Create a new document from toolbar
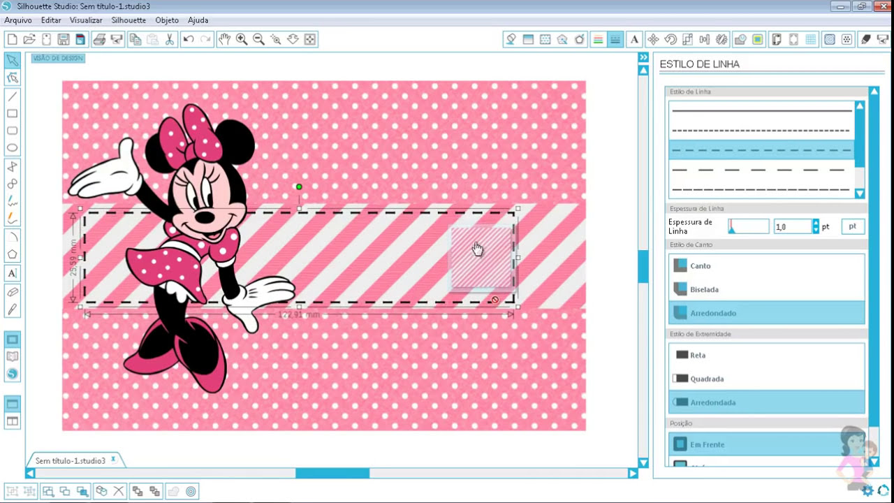This screenshot has height=503, width=894. coord(12,39)
